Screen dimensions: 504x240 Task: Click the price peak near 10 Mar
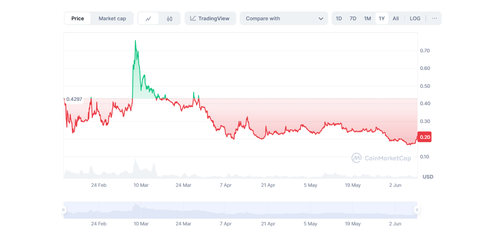[x=135, y=41]
